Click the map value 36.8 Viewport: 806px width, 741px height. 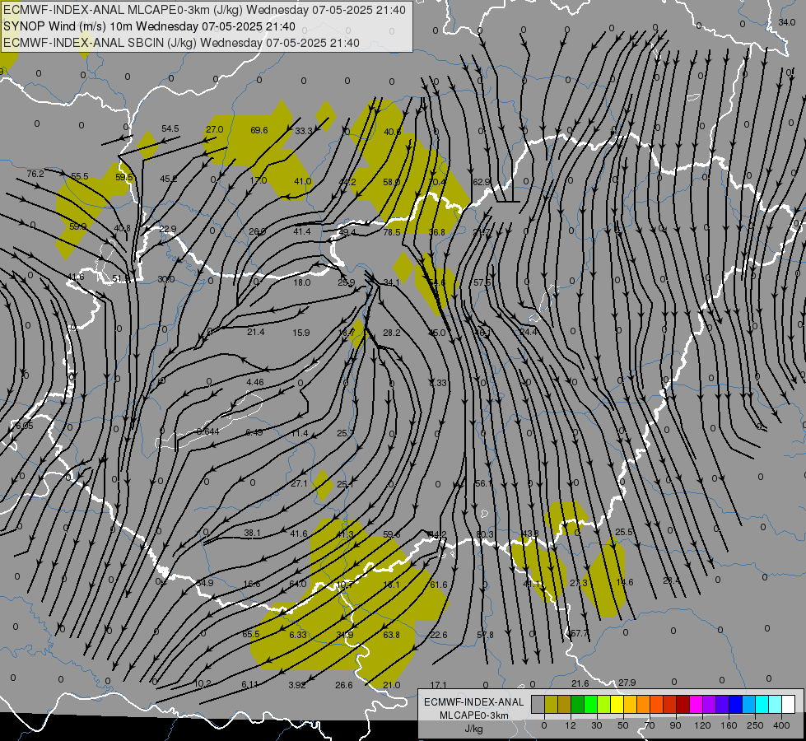click(x=436, y=232)
